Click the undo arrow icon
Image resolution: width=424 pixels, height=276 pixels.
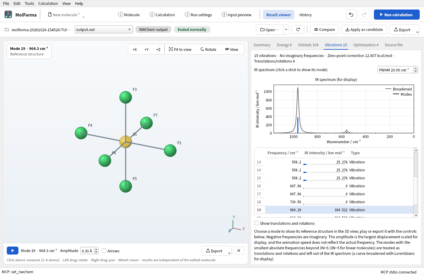pos(351,14)
